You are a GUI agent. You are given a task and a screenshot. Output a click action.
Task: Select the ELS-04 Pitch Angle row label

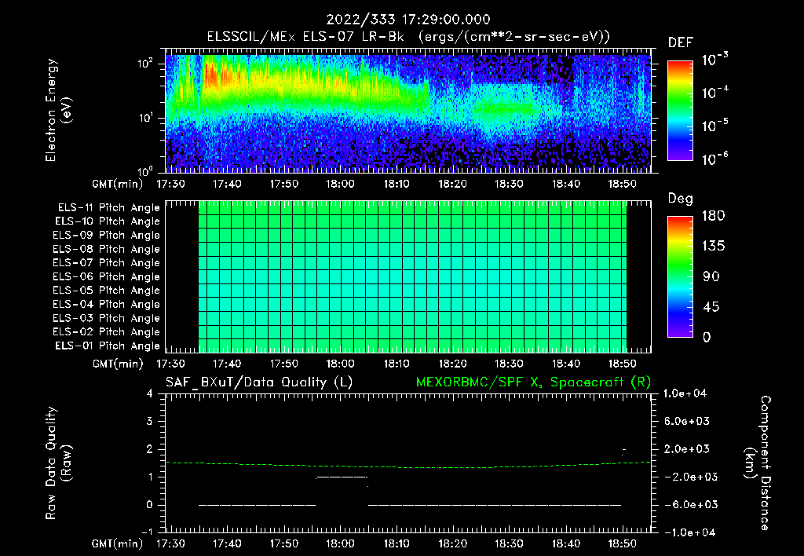tap(106, 305)
